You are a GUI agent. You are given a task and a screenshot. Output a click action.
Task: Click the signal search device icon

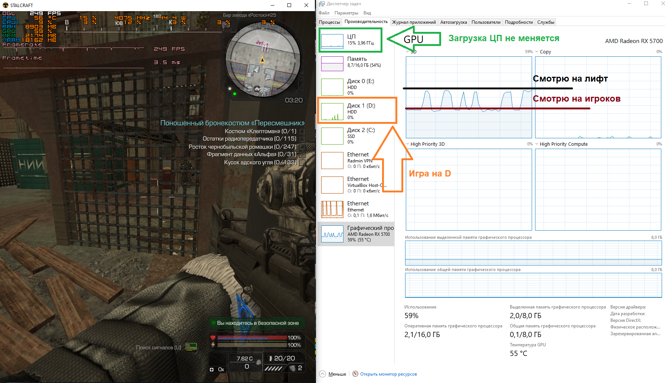(191, 347)
